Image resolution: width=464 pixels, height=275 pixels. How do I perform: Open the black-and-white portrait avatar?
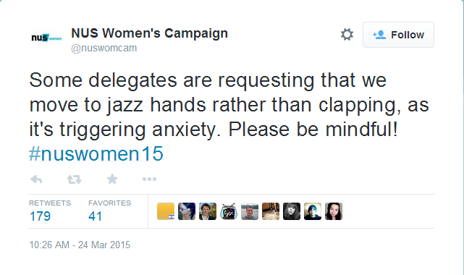(x=292, y=211)
